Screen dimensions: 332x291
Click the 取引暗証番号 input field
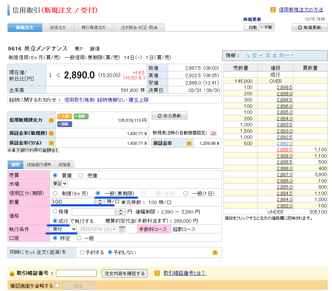pos(76,273)
